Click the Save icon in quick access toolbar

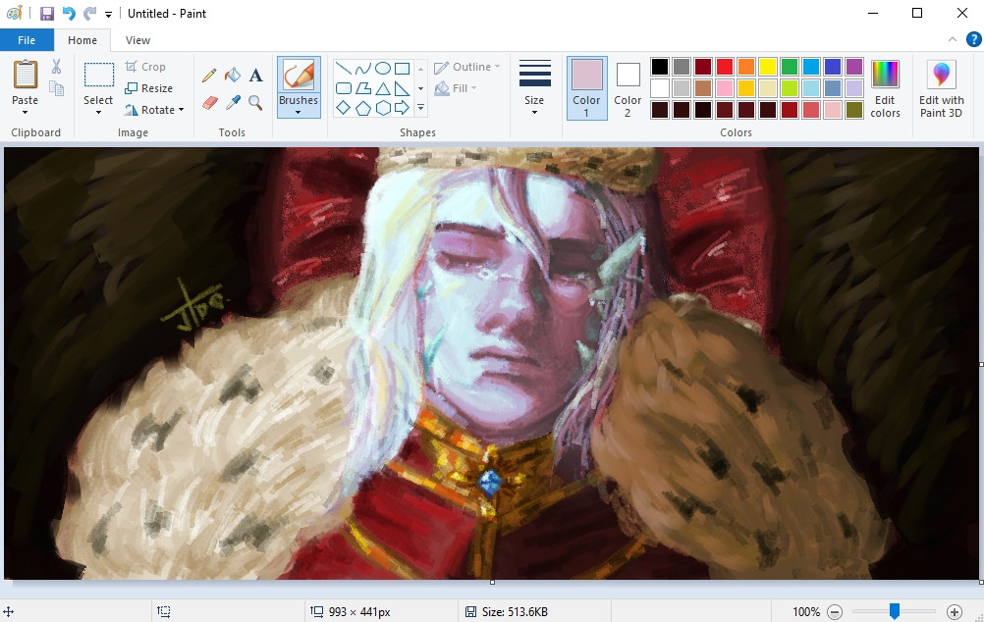[47, 13]
